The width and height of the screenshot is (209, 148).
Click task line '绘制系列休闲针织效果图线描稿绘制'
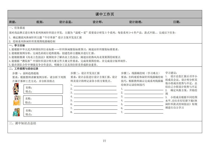tap(32, 41)
